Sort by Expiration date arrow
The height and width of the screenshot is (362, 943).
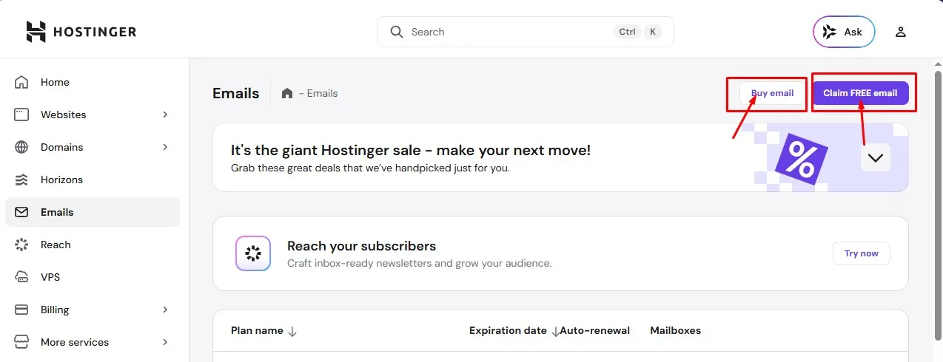[555, 332]
